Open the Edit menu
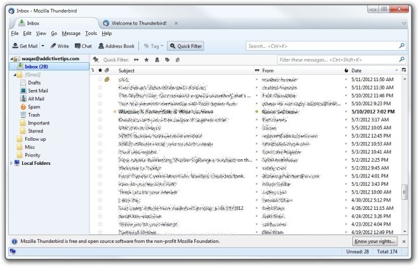 coord(27,34)
